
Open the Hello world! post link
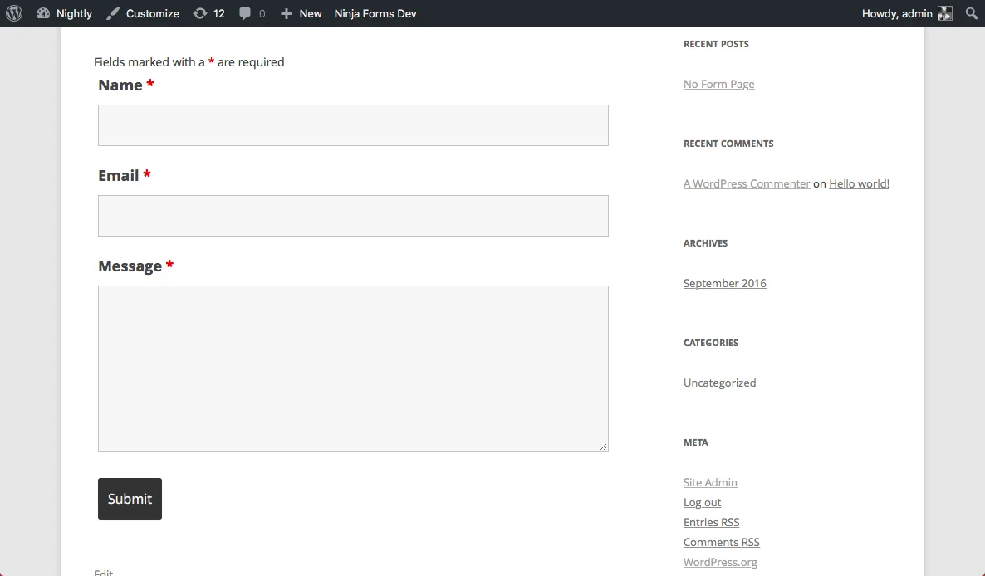pyautogui.click(x=859, y=183)
